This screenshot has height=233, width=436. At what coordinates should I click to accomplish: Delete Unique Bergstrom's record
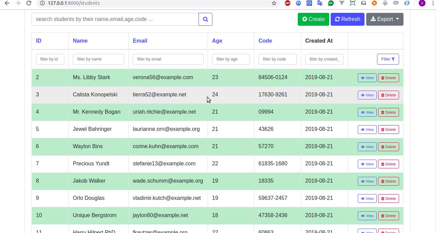[x=388, y=216]
